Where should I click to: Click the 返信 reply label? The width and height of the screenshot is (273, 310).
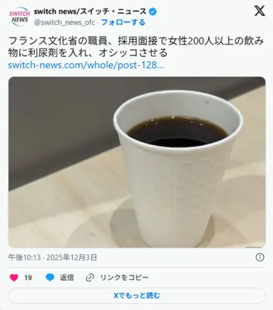[x=67, y=277]
